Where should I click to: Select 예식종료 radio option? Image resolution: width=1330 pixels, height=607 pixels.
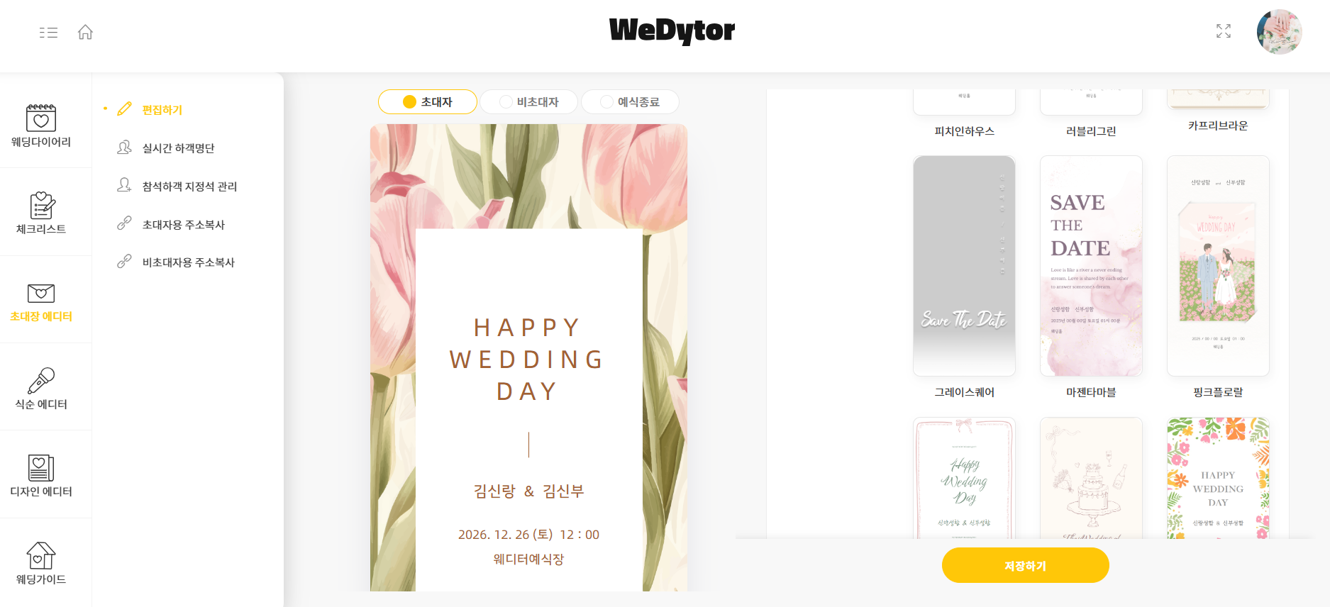point(630,102)
